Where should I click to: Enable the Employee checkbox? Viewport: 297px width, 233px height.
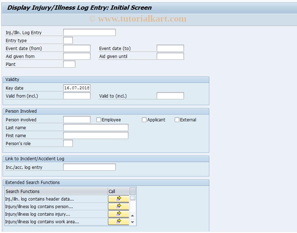pos(99,120)
